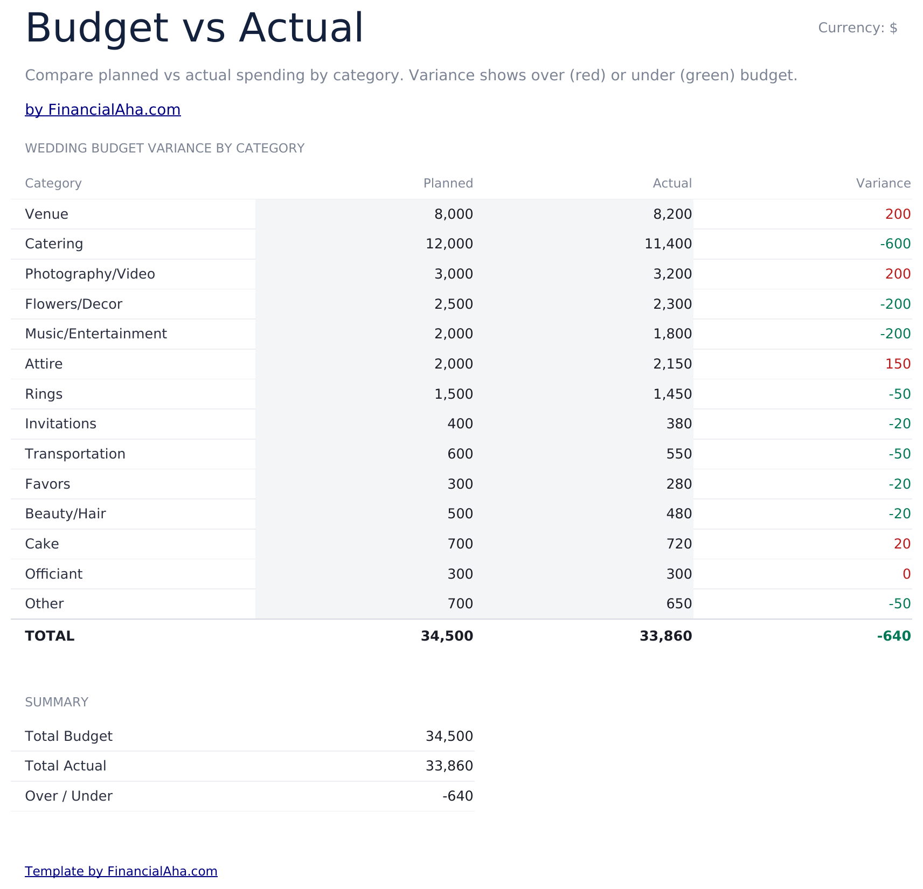Click Invitations planned value 400

(460, 424)
